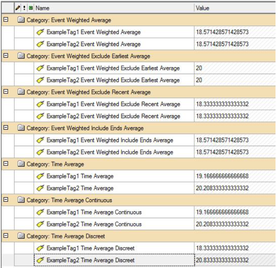Click tag icon of ExampleTag1 Event Weighted Exclude Earliest Average

(x=40, y=68)
